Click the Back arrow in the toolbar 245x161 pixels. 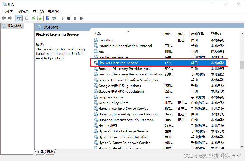tap(4, 18)
